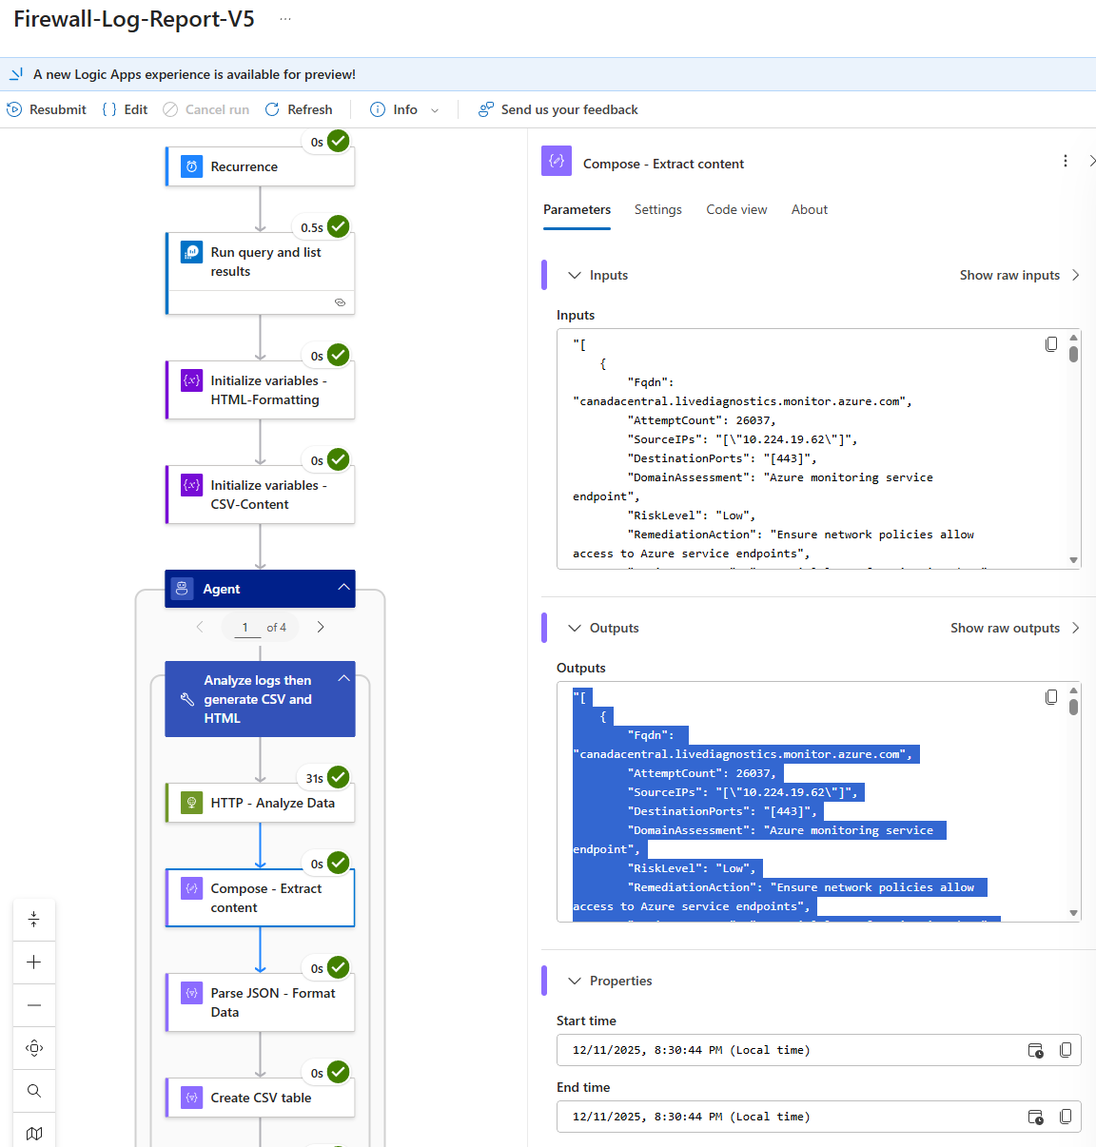Toggle the minimap icon
This screenshot has height=1147, width=1096.
tap(34, 1133)
